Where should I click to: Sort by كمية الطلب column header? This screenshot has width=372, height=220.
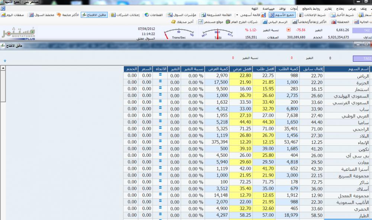coord(288,69)
